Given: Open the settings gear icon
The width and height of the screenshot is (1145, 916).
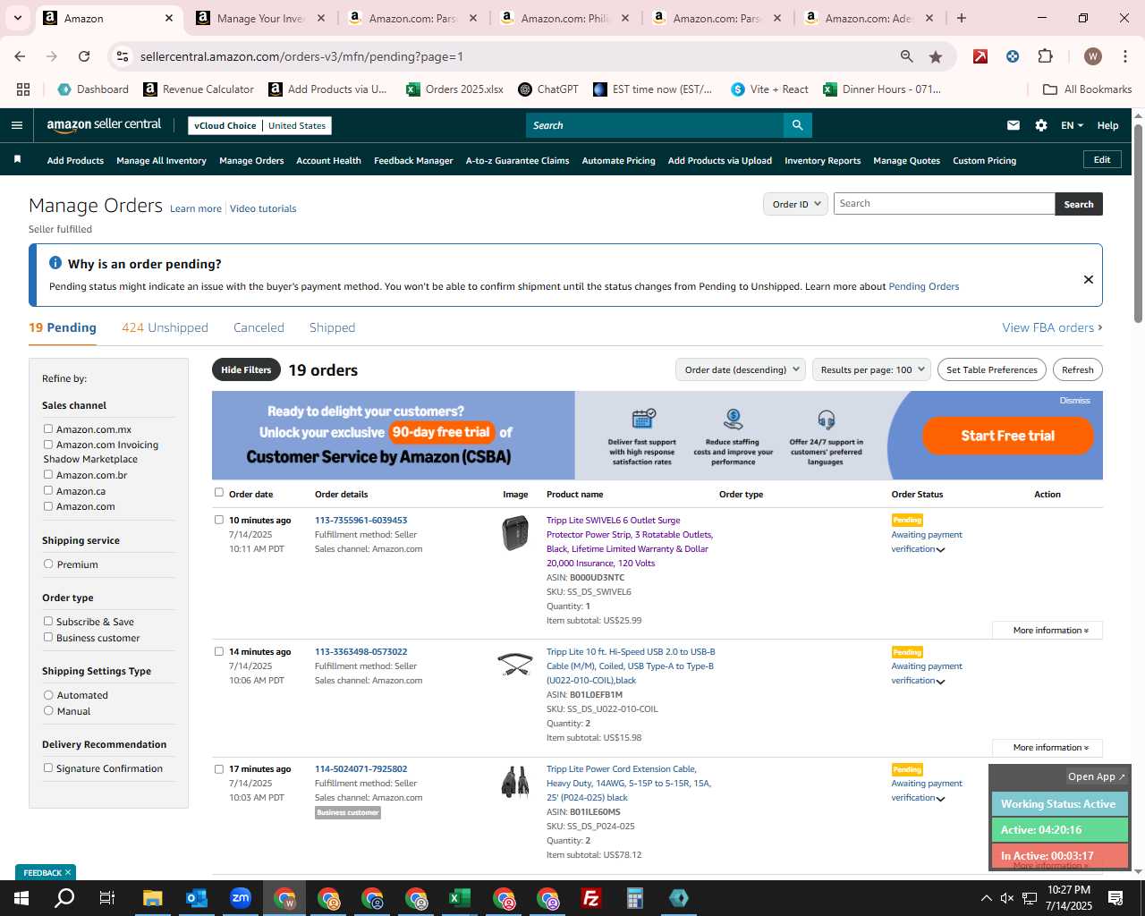Looking at the screenshot, I should click(x=1041, y=125).
